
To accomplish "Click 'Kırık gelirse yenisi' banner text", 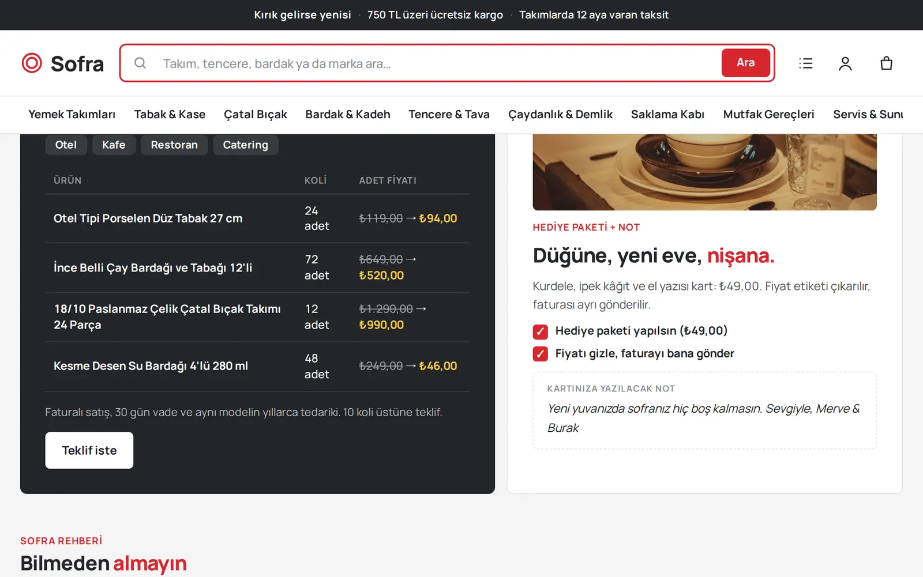I will [x=302, y=15].
